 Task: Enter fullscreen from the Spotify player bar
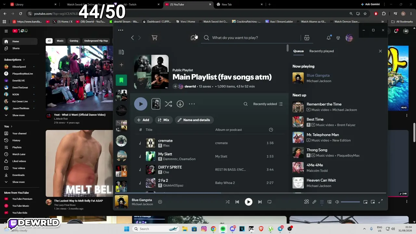pyautogui.click(x=381, y=202)
